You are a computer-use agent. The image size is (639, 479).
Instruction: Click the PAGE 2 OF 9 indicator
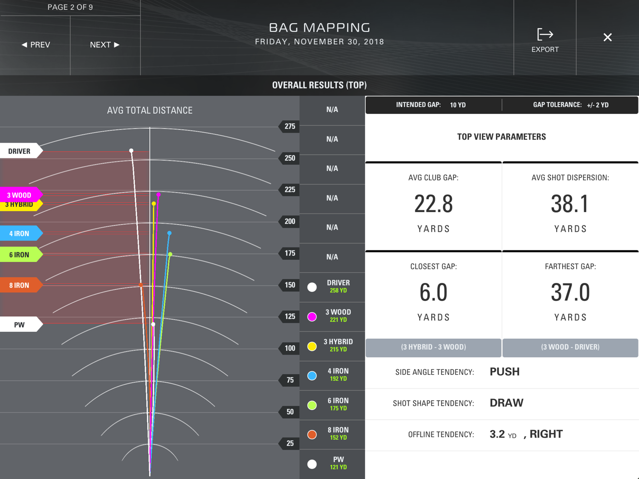click(x=70, y=7)
